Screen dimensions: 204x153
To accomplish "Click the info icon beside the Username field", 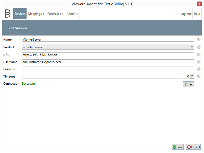I will point(199,61).
